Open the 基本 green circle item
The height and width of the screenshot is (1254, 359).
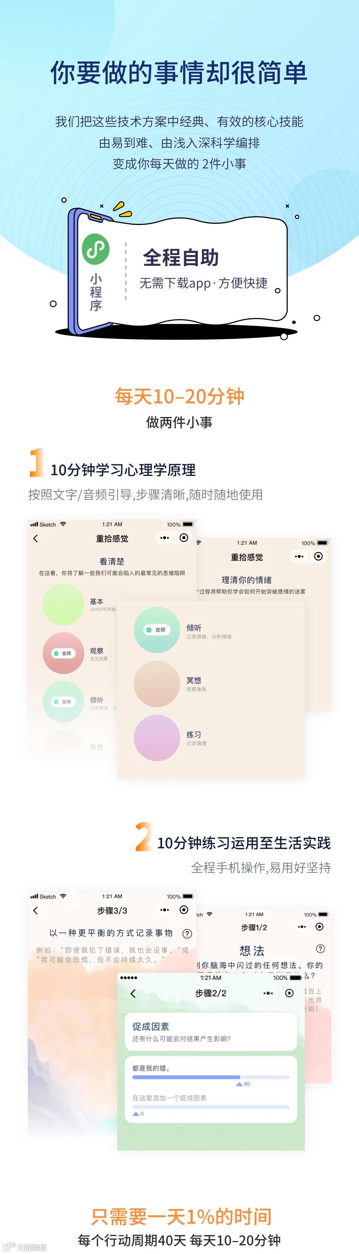coord(63,604)
